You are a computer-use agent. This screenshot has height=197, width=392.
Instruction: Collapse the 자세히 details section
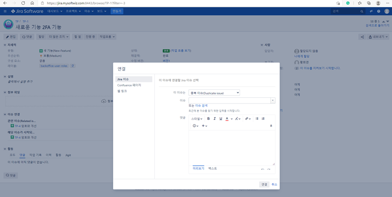(x=5, y=45)
